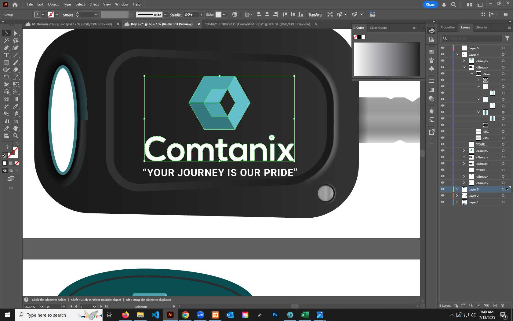Hide Layer 5 using its eye icon
The height and width of the screenshot is (321, 513).
pyautogui.click(x=442, y=48)
